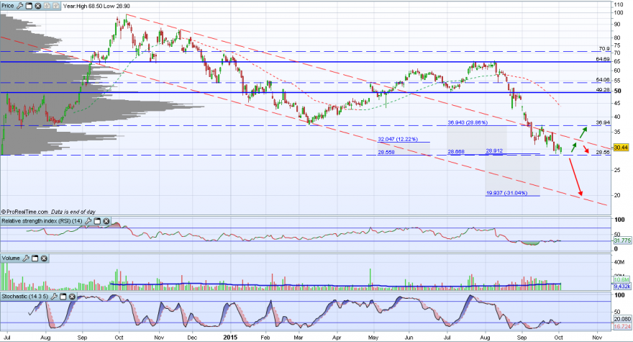Maximize the RSI panel window icon
This screenshot has height=342, width=633.
(x=97, y=221)
